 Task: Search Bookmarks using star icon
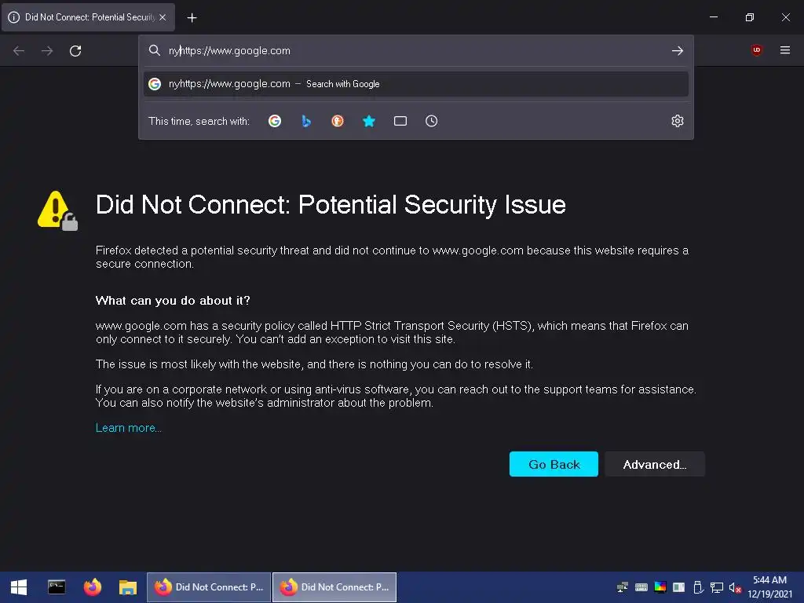[x=369, y=121]
